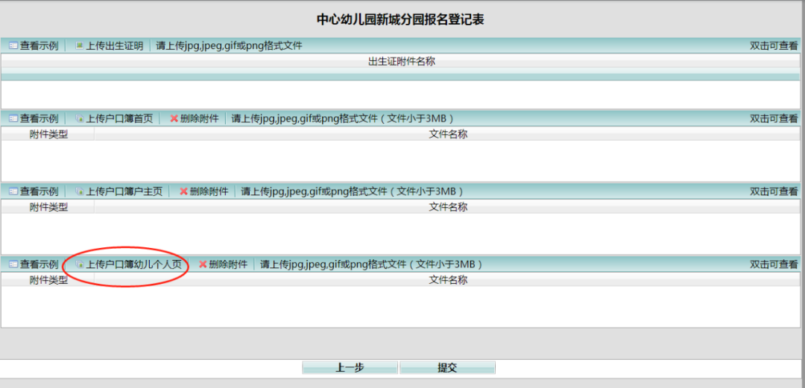Screen dimensions: 805x388
Task: Click 附件类型 header in 幼儿个人页 table
Action: pos(48,280)
